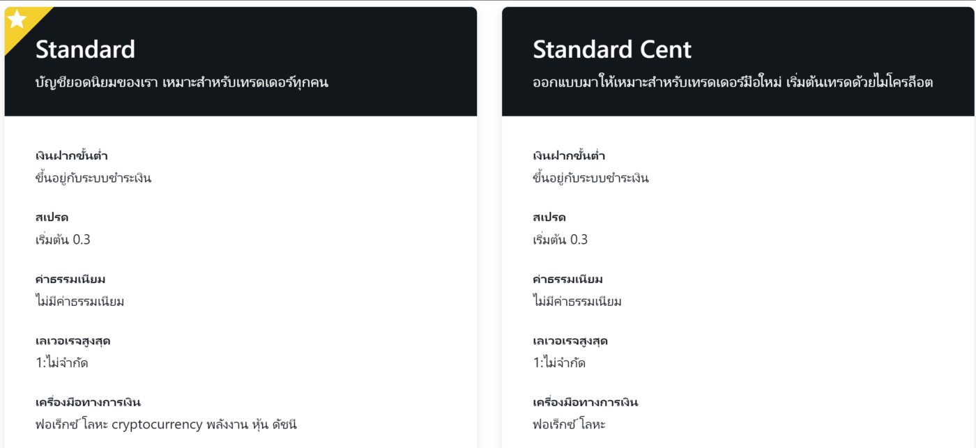Click the yellow star badge icon
The width and height of the screenshot is (976, 448).
point(17,20)
